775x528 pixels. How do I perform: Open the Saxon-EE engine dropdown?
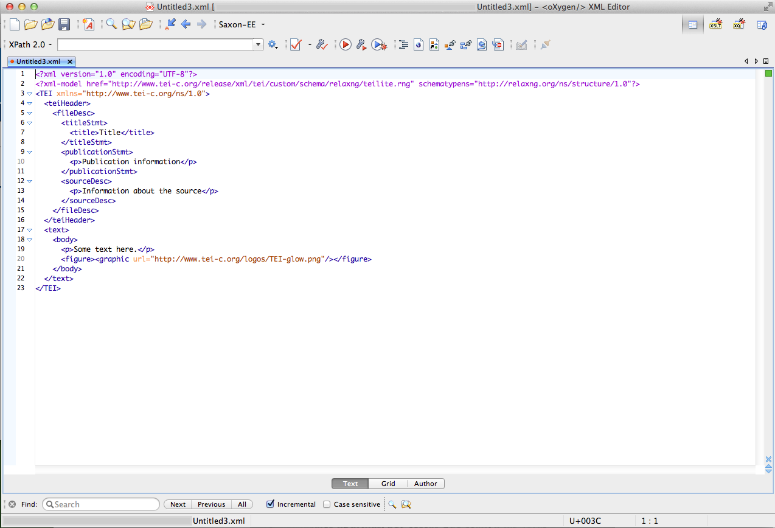point(242,24)
